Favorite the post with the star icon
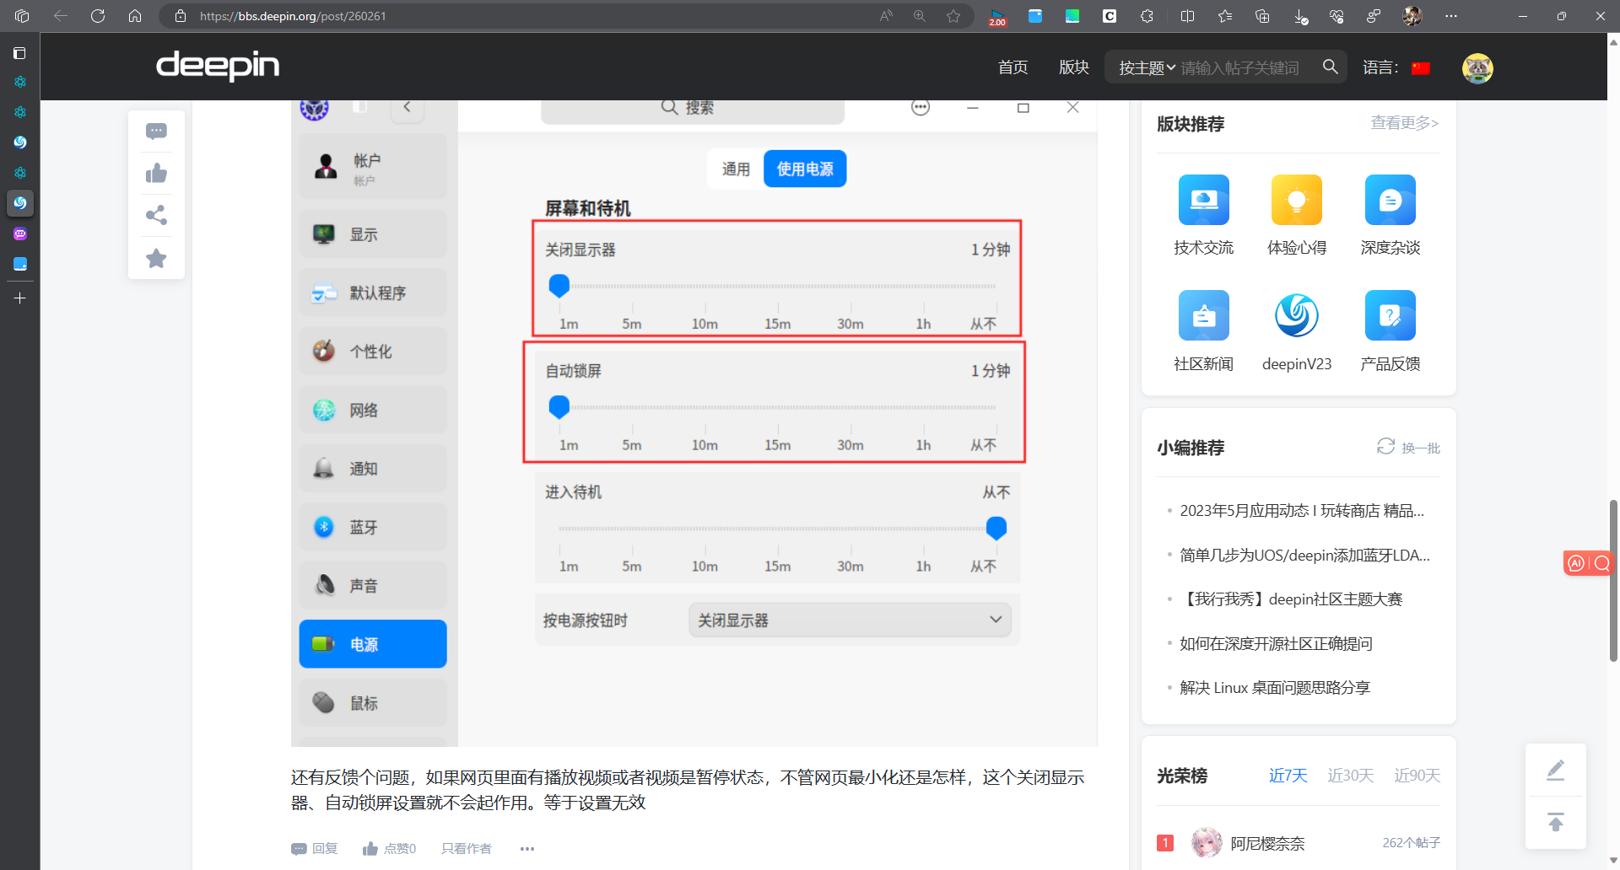This screenshot has width=1620, height=870. (155, 258)
